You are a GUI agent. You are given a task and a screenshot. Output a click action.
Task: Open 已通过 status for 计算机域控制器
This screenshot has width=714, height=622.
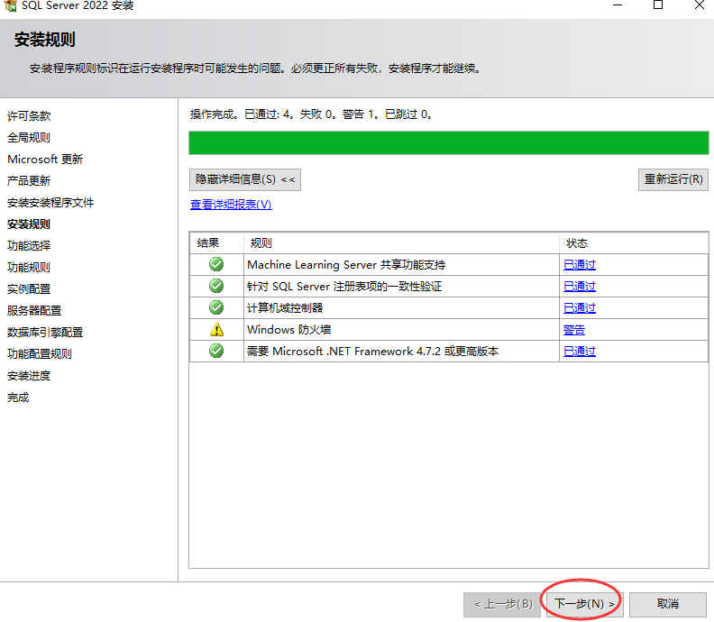pos(579,307)
